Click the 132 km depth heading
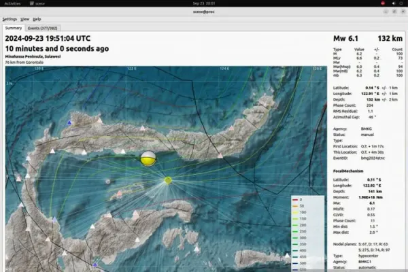408x272 pixels. pos(390,39)
